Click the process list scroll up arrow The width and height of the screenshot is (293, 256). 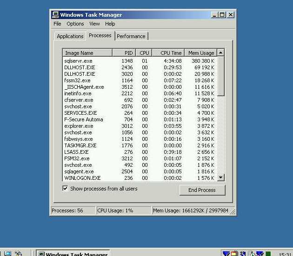click(x=220, y=53)
